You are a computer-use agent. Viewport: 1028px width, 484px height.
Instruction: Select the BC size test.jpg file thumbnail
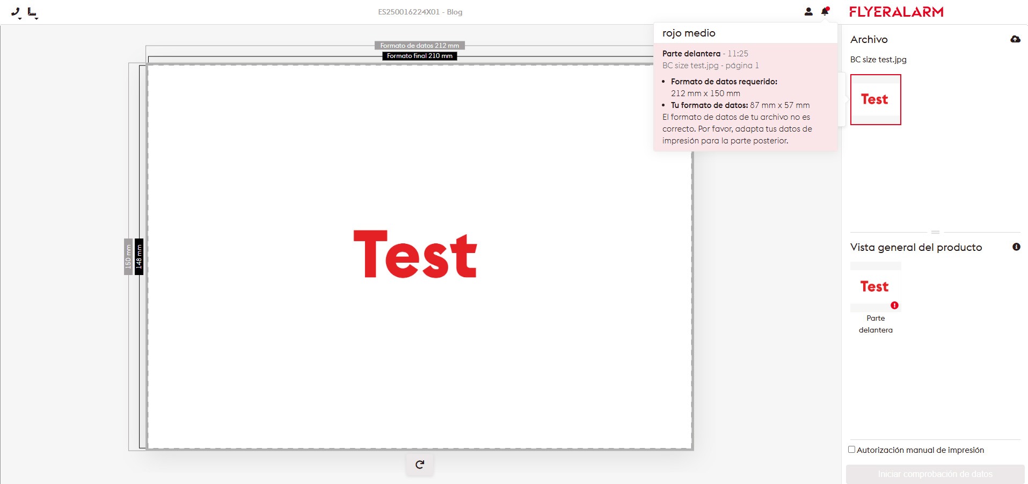tap(876, 99)
